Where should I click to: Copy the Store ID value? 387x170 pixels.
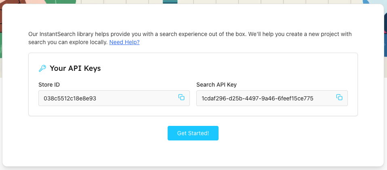pos(181,97)
